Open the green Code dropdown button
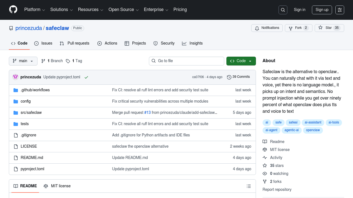The height and width of the screenshot is (198, 353). [x=241, y=61]
